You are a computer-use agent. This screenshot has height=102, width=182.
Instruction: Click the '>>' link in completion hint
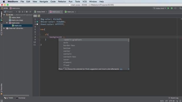[x=121, y=69]
